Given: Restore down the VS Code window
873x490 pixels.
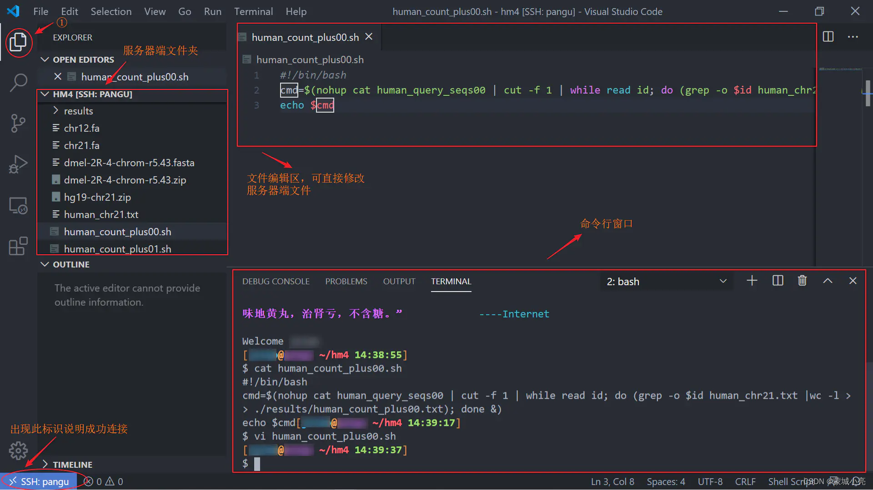Looking at the screenshot, I should point(819,11).
